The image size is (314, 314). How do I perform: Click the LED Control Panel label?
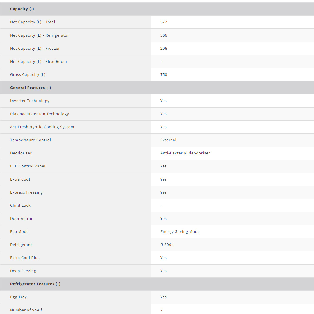pos(28,166)
